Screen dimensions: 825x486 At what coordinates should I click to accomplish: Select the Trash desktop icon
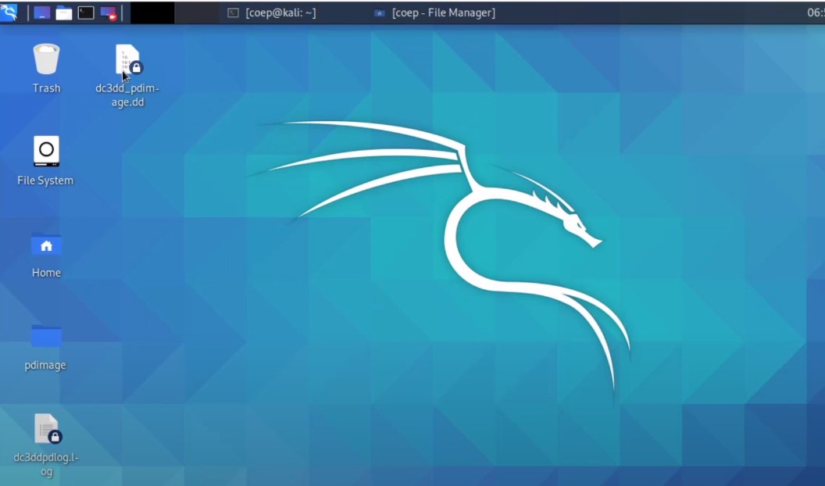tap(46, 59)
